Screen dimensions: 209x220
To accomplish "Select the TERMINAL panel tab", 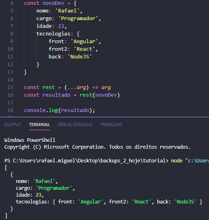I will pos(39,125).
